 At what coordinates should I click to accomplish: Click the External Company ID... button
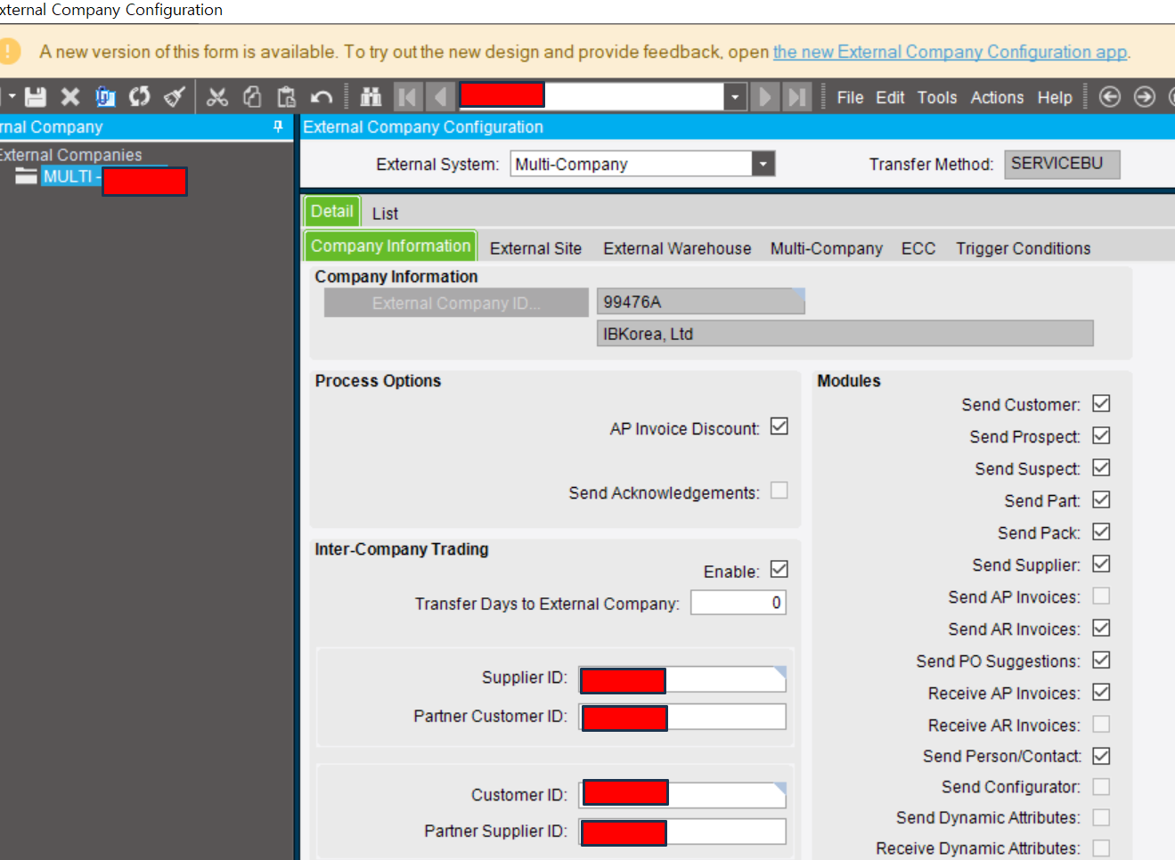[x=456, y=303]
